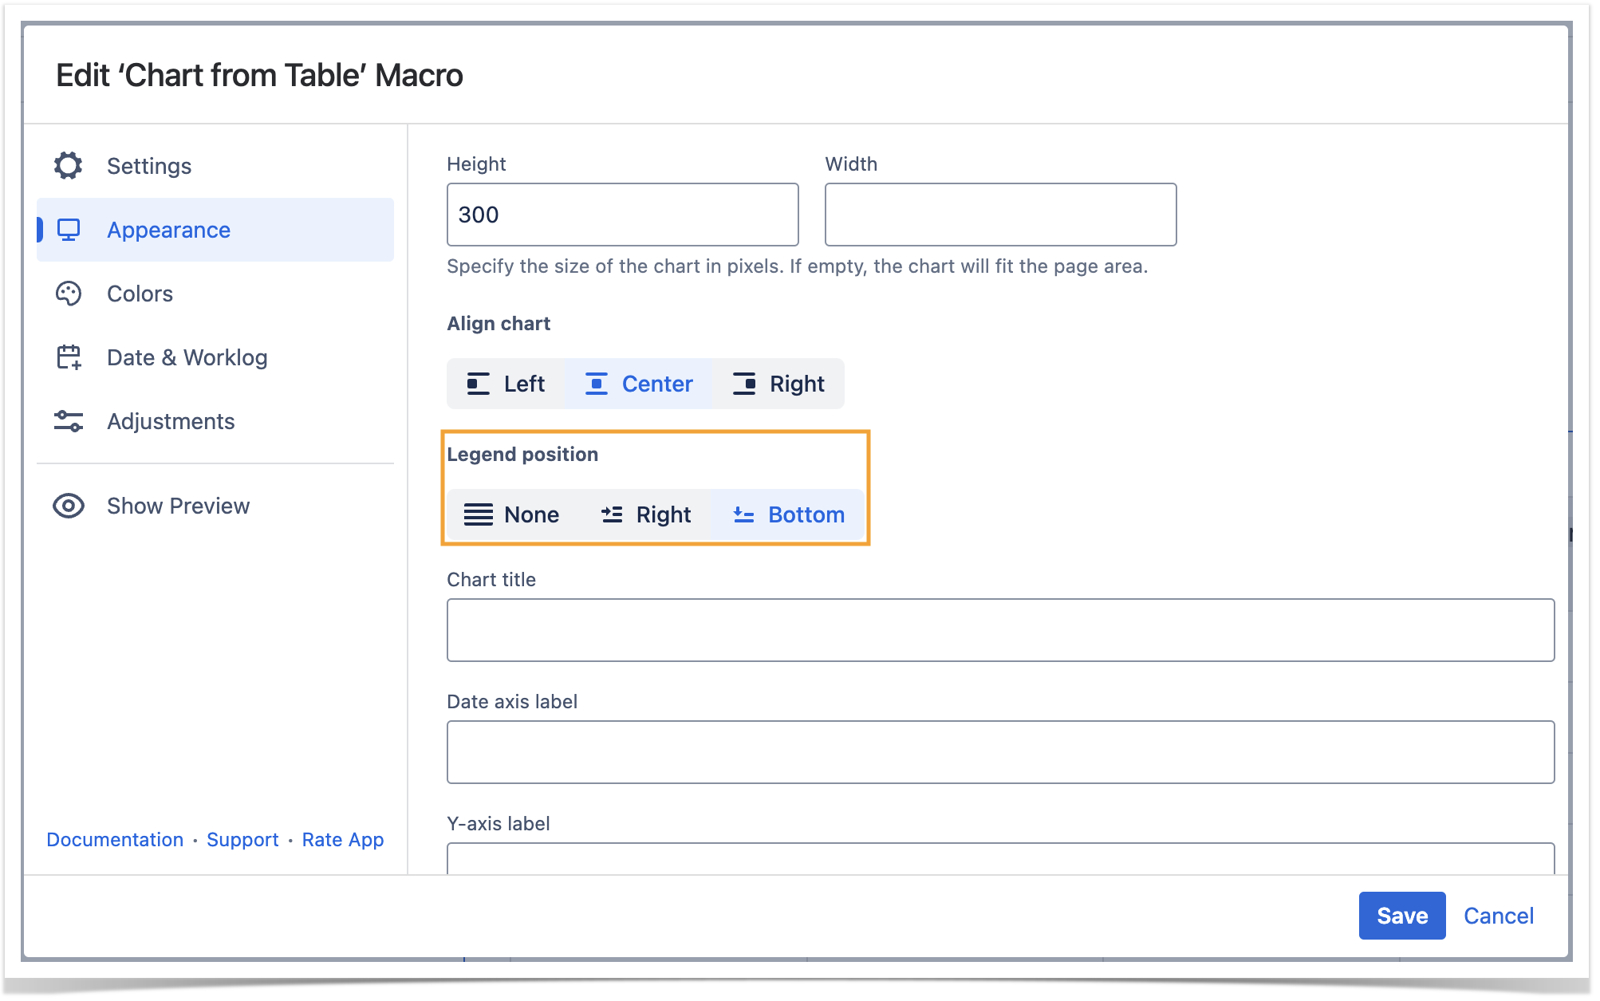Image resolution: width=1600 pixels, height=1001 pixels.
Task: Save the macro changes
Action: (1401, 916)
